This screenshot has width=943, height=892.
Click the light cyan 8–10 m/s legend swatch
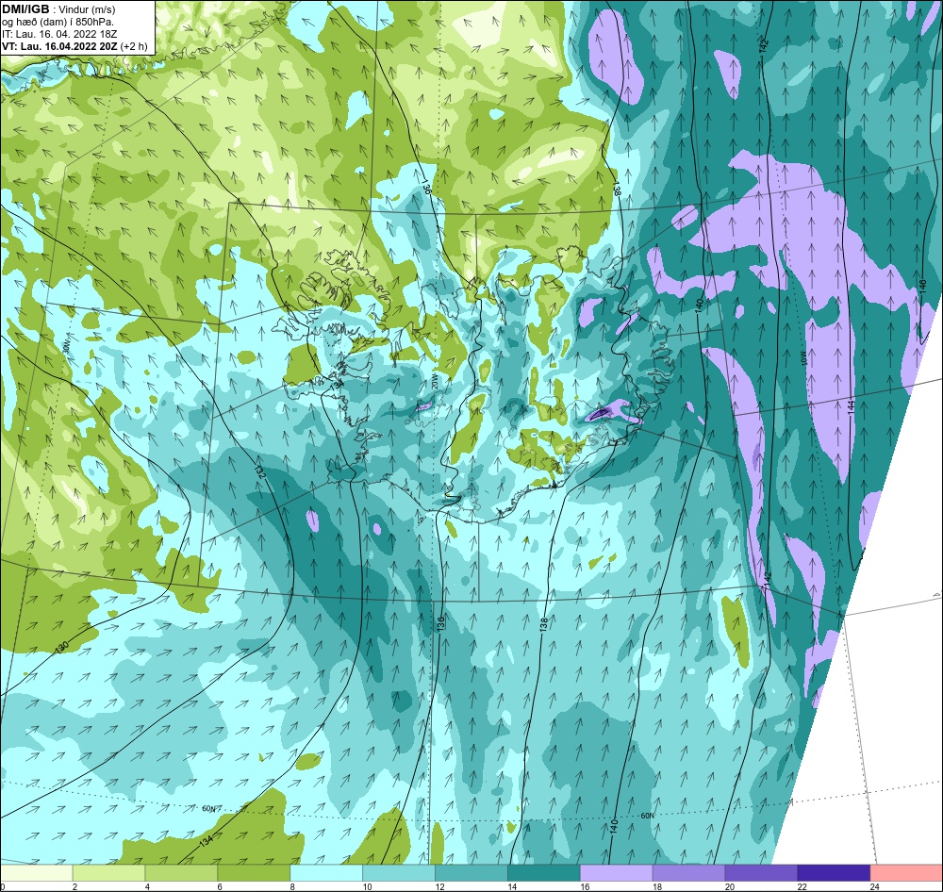326,872
